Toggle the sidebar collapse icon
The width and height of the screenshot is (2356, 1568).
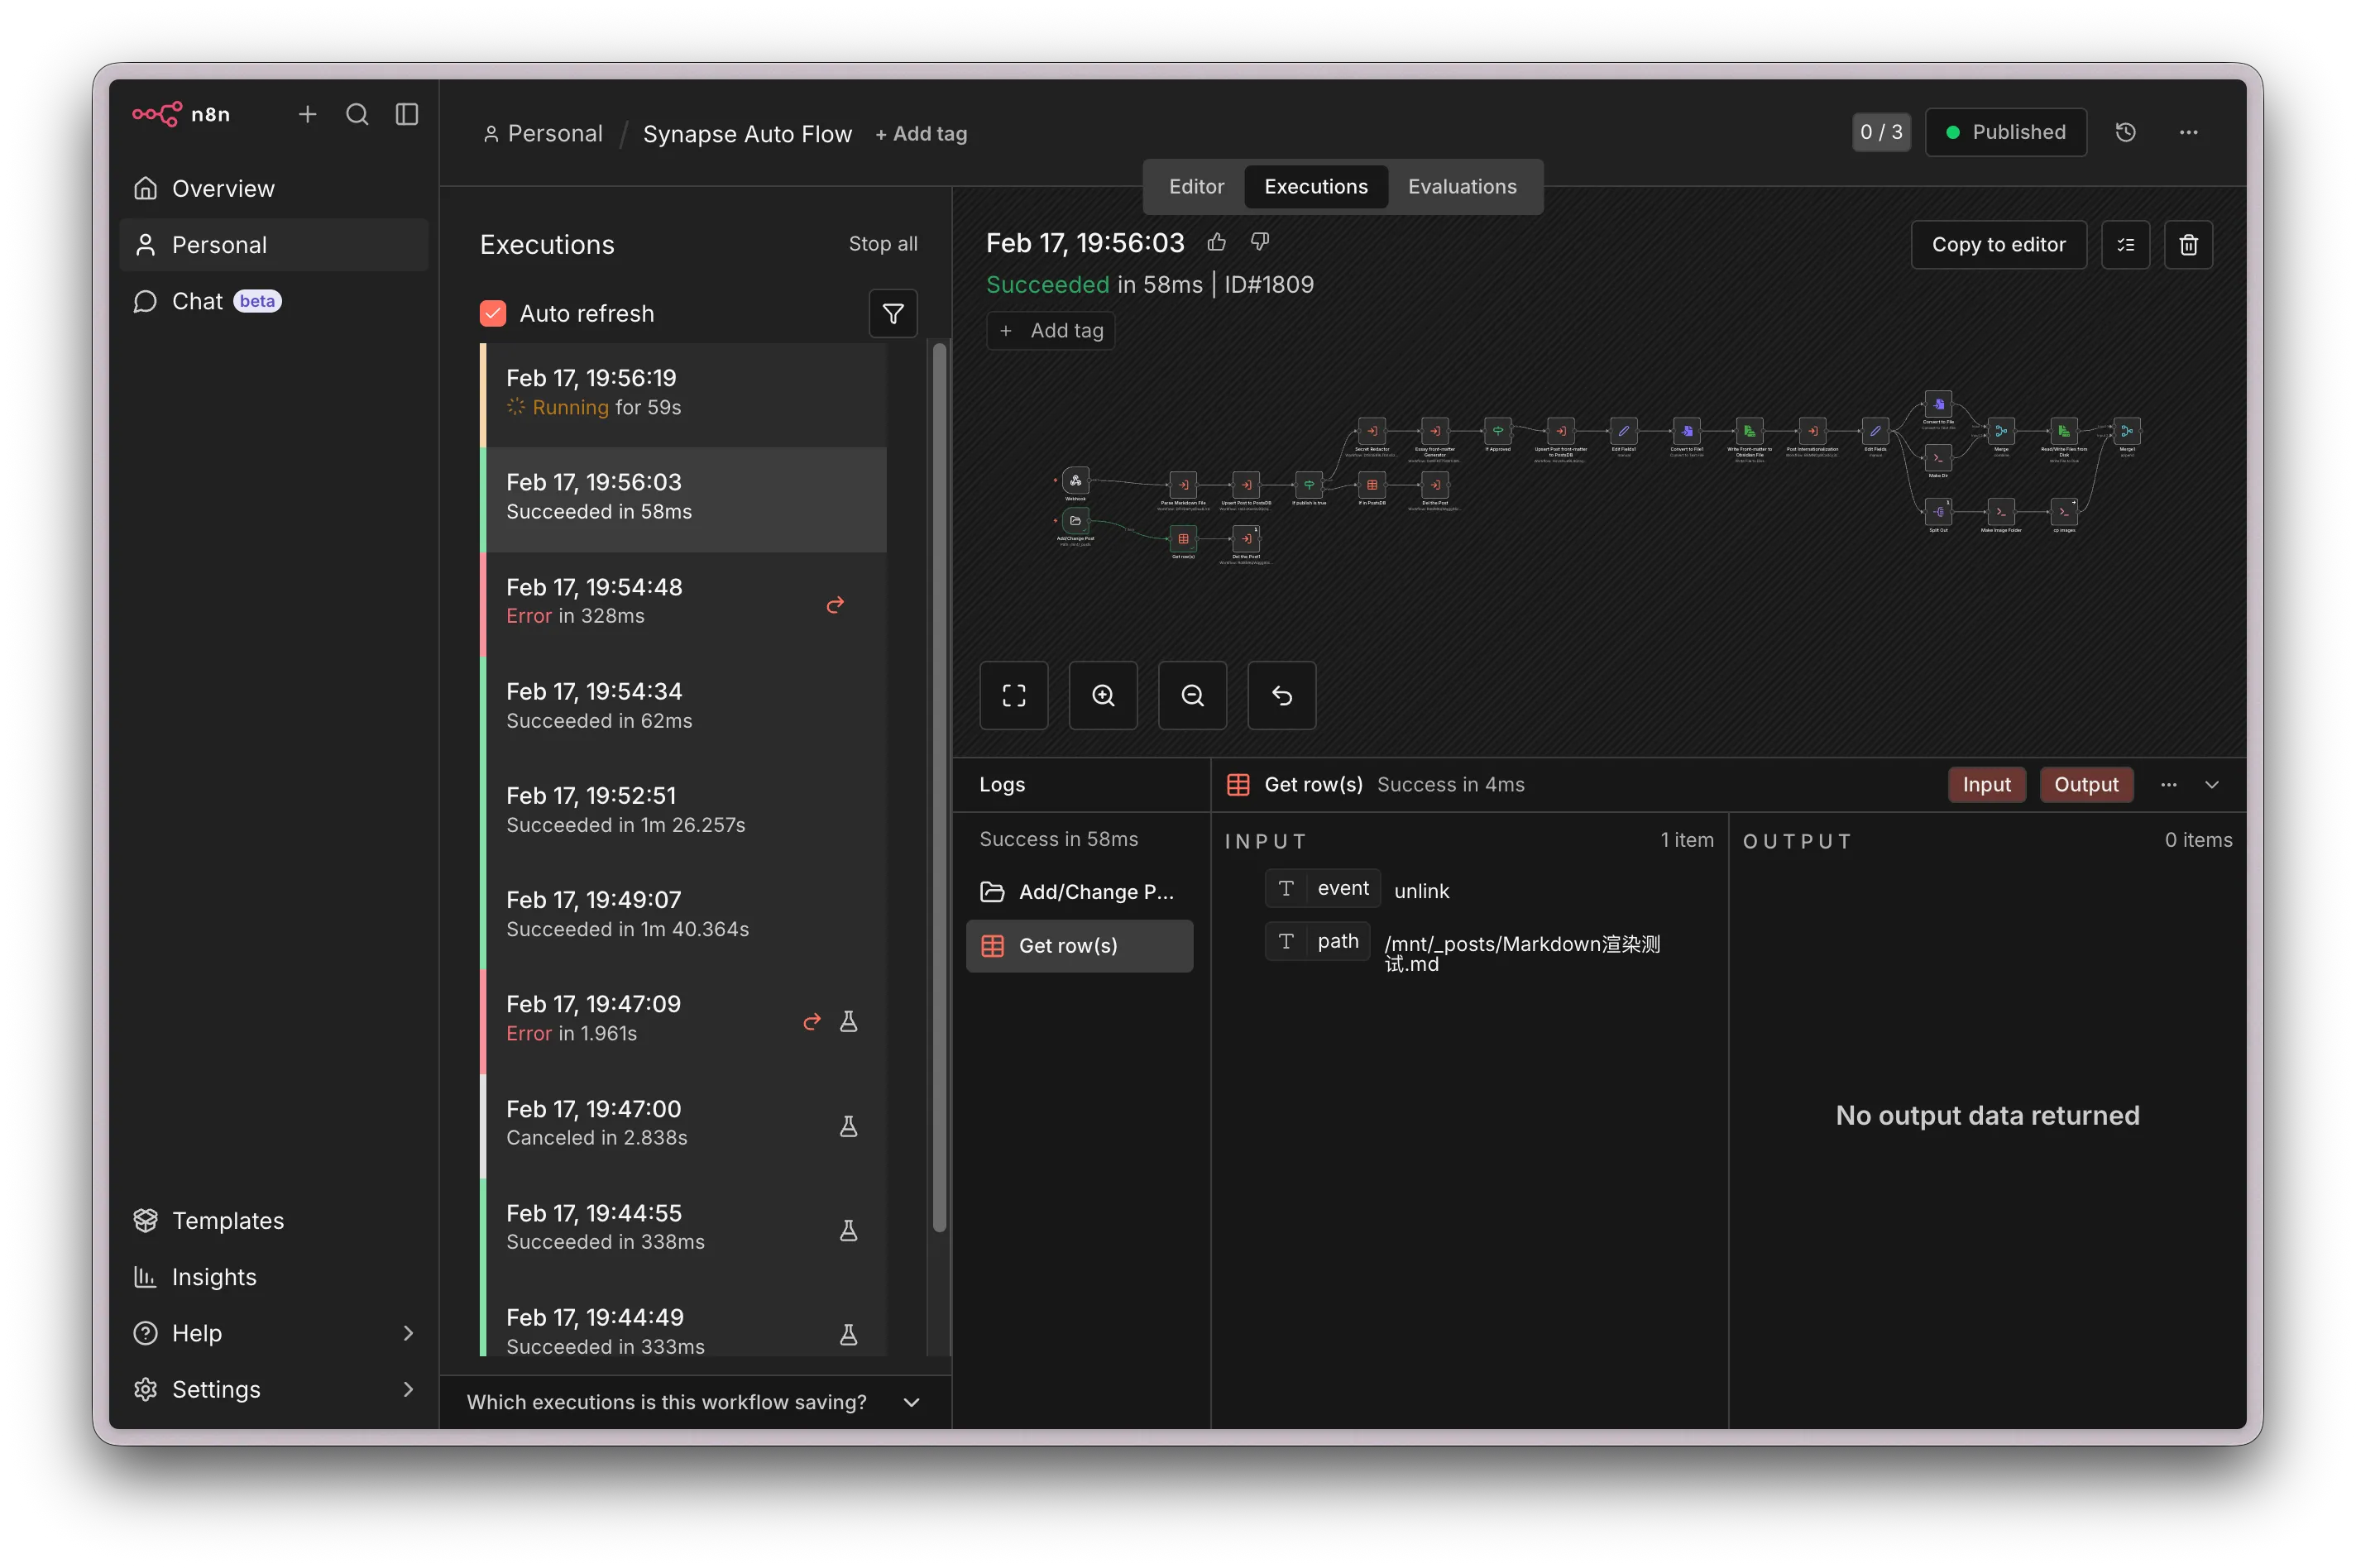(407, 114)
